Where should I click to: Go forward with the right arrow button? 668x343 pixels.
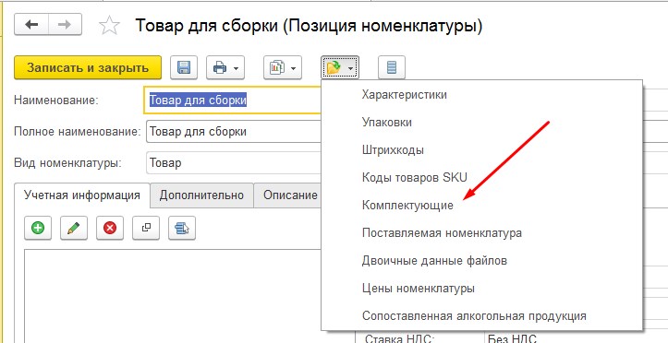pos(65,25)
